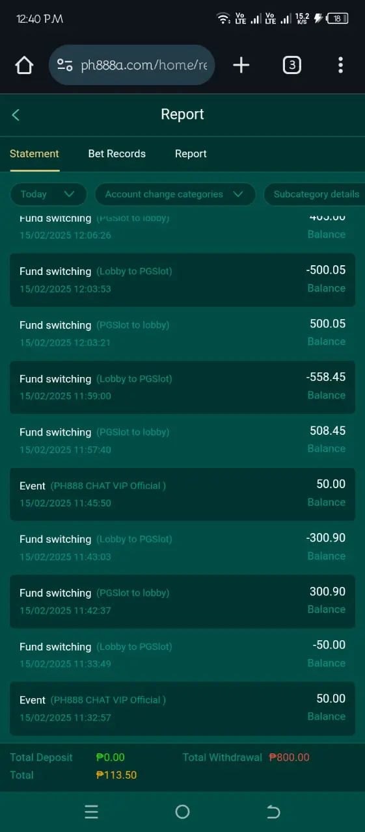Switch to the Bet Records tab

pyautogui.click(x=117, y=154)
